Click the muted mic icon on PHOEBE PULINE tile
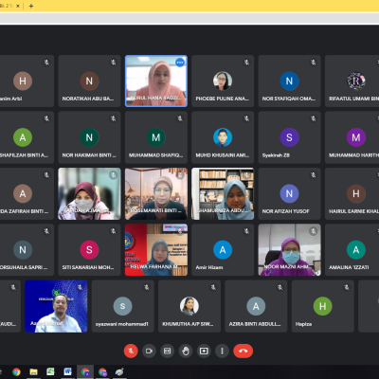This screenshot has height=379, width=379. pyautogui.click(x=246, y=63)
